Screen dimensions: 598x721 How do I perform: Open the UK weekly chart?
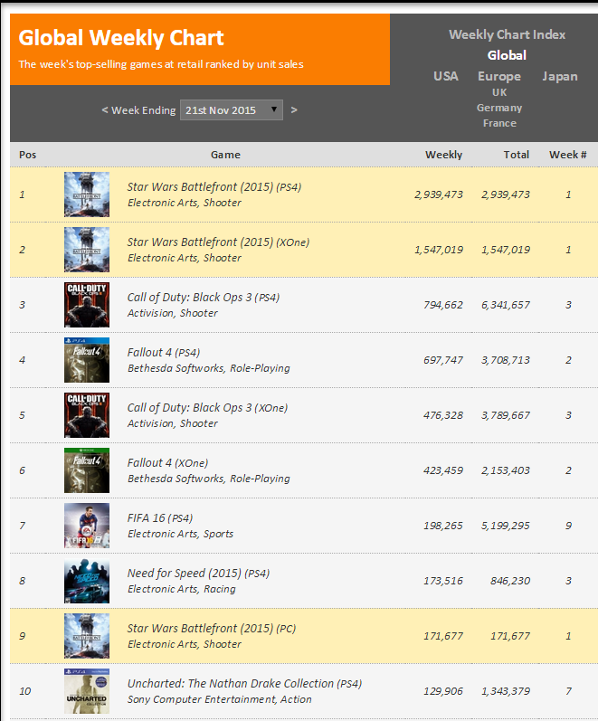click(499, 92)
